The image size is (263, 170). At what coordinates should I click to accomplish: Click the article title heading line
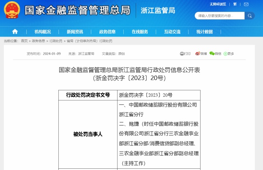(129, 70)
